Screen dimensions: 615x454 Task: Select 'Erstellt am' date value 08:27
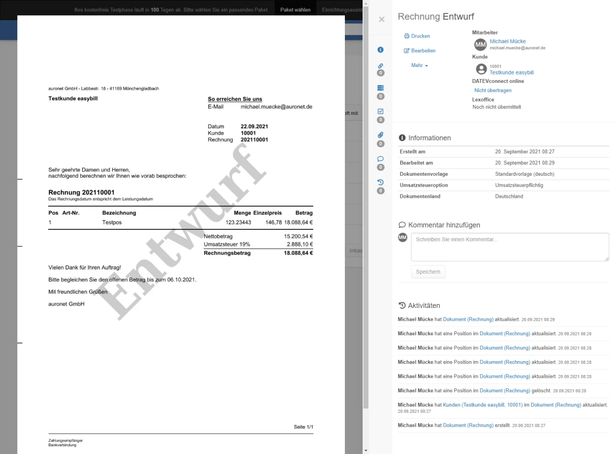coord(524,152)
